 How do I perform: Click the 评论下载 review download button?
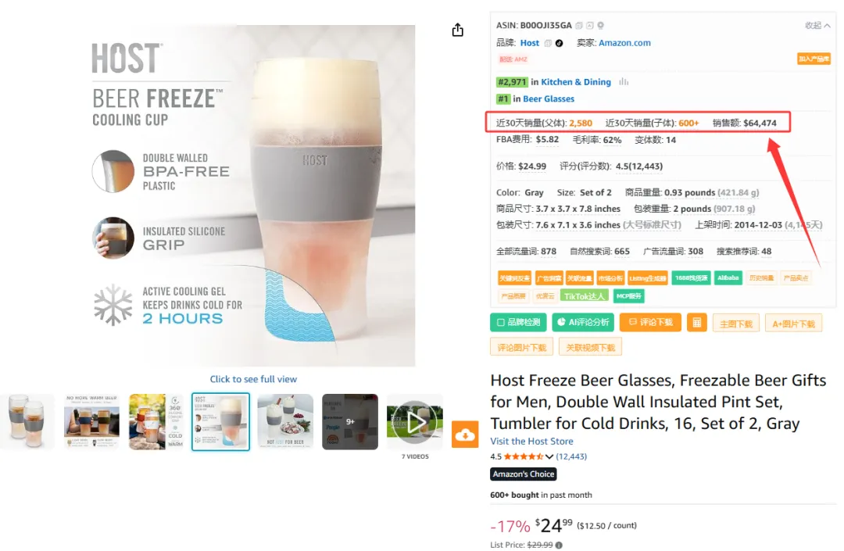[650, 322]
